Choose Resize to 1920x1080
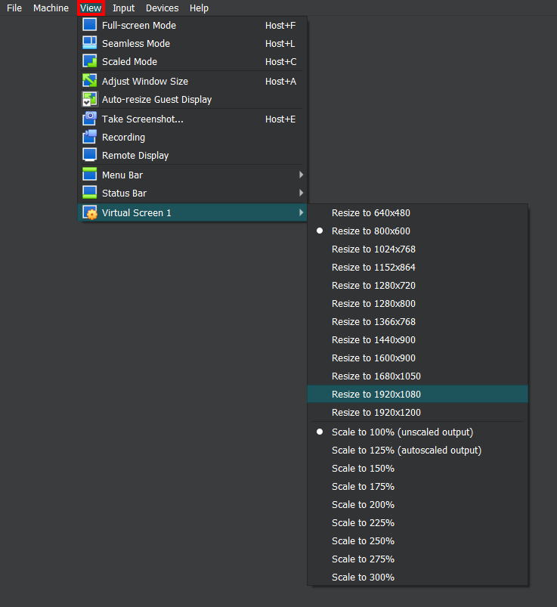This screenshot has width=557, height=607. pyautogui.click(x=376, y=395)
